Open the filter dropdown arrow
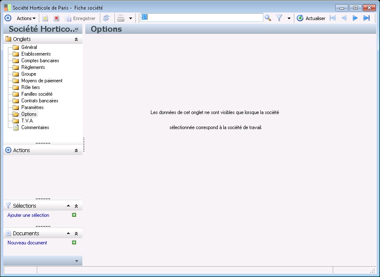380x277 pixels. point(289,18)
